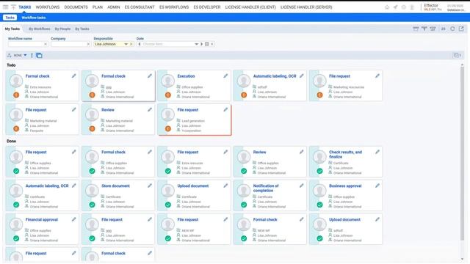
Task: Click the export/open-in-new-window icon
Action: pyautogui.click(x=461, y=29)
